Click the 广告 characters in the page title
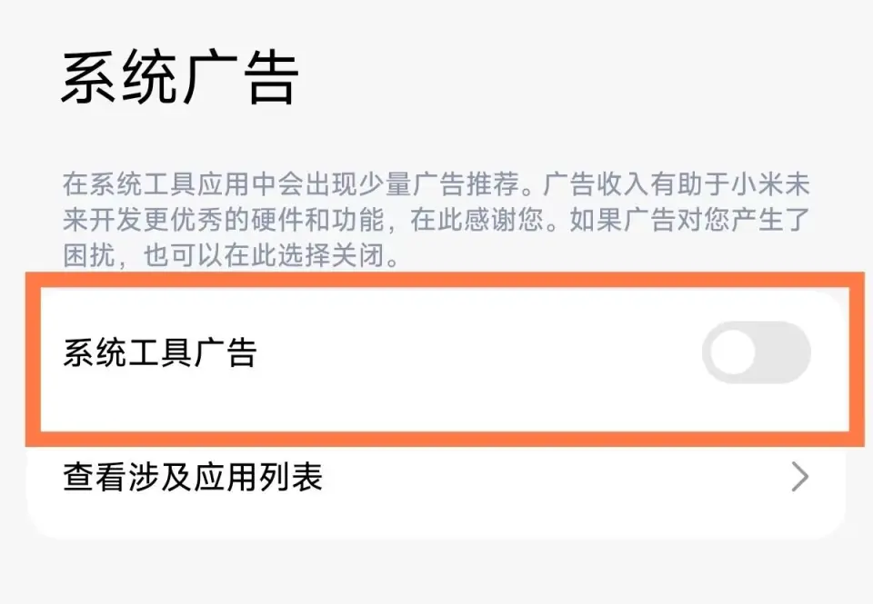This screenshot has width=873, height=604. [240, 78]
